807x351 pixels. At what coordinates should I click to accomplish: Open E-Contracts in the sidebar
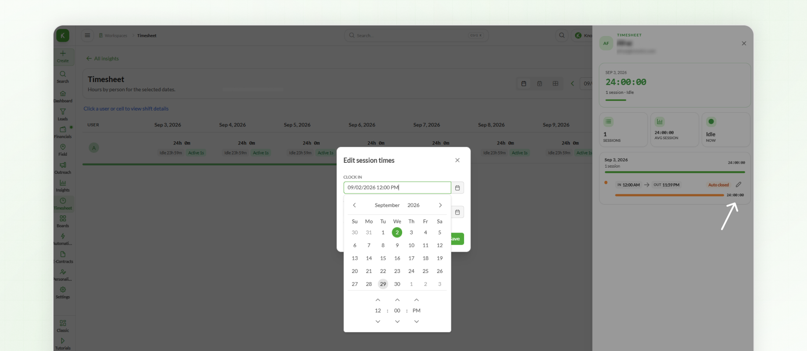click(x=63, y=257)
